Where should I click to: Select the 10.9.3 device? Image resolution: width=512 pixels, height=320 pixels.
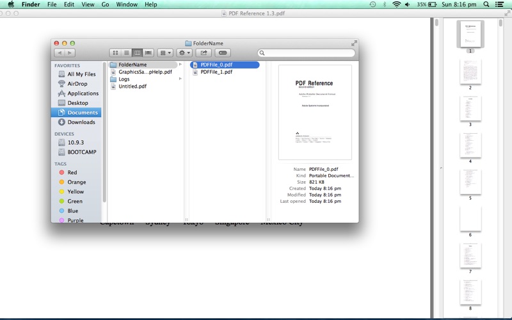[77, 142]
